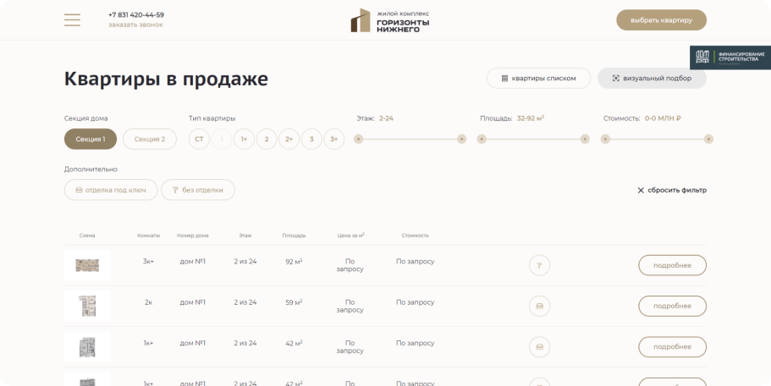The height and width of the screenshot is (386, 771).
Task: Click Квартиры в продаже heading
Action: pos(166,79)
